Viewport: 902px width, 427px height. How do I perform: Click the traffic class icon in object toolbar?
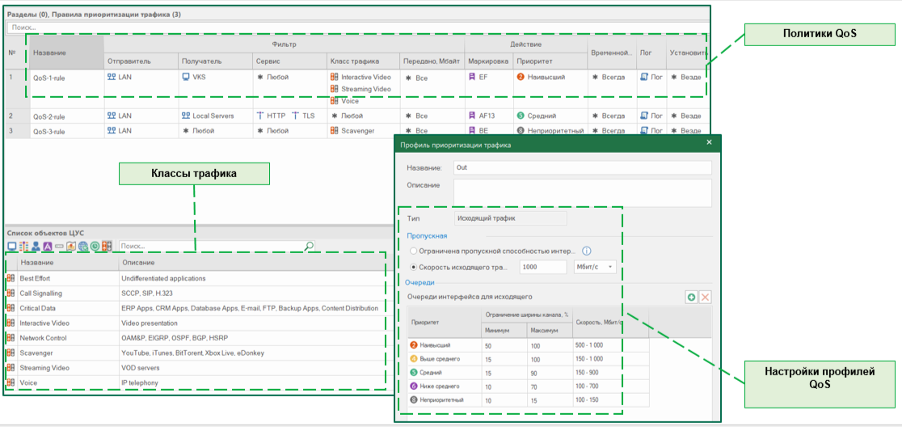107,246
